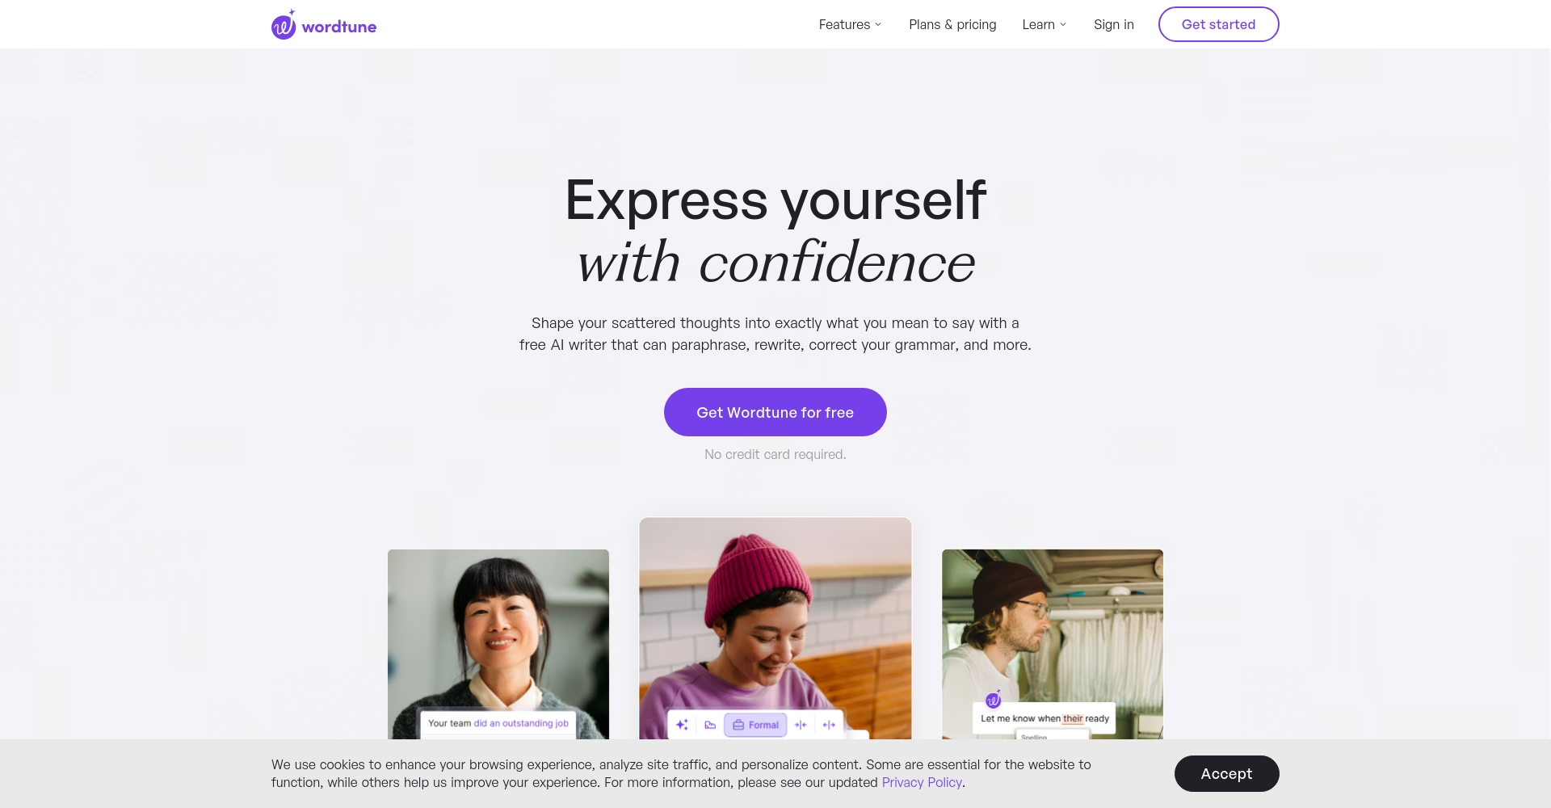1551x808 pixels.
Task: Accept the cookie notice
Action: [x=1226, y=773]
